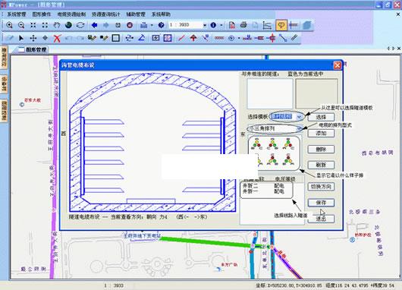The image size is (402, 290).
Task: Select the zoom out magnifier tool
Action: pos(21,25)
